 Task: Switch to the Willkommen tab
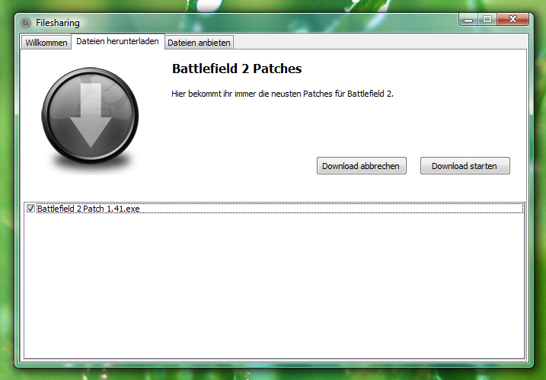tap(46, 43)
